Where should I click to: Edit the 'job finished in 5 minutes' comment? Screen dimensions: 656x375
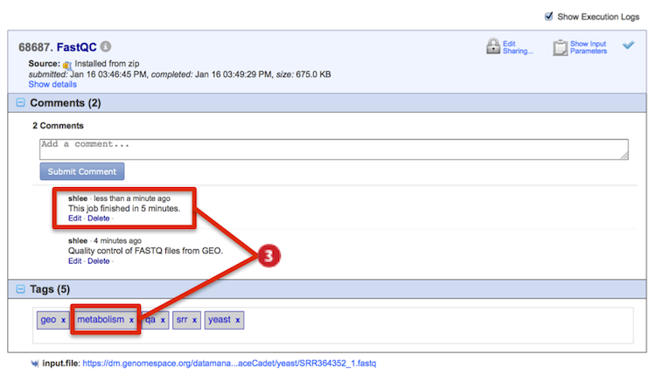click(x=75, y=219)
